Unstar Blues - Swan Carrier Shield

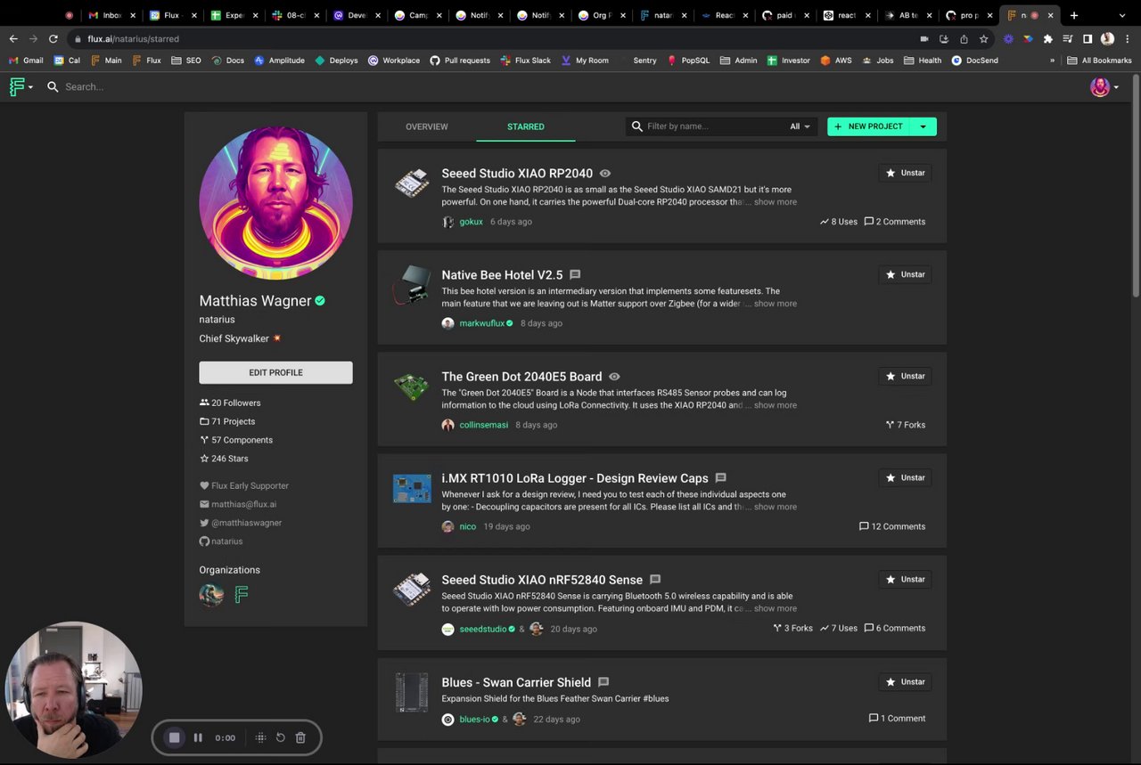[905, 681]
